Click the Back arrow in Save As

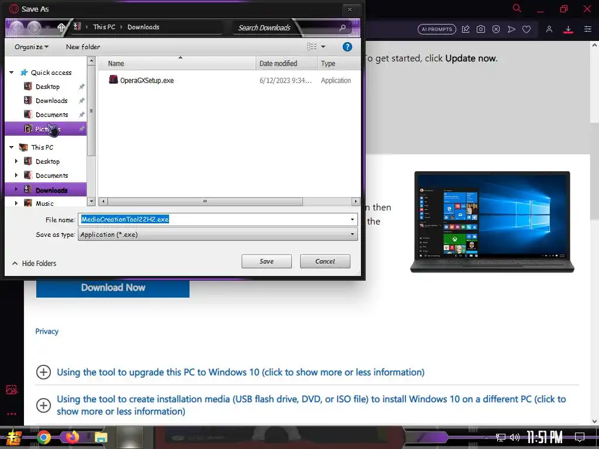(x=16, y=27)
